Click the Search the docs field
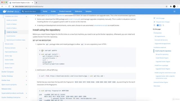180x101 pixels. (31, 12)
